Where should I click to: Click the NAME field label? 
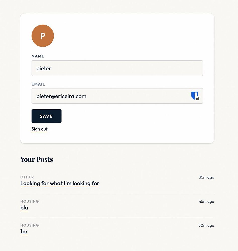(x=38, y=56)
